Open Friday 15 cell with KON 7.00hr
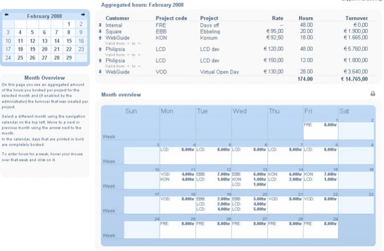 pyautogui.click(x=321, y=180)
